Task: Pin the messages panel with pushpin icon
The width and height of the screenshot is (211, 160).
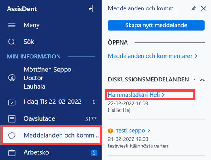Action: pyautogui.click(x=194, y=8)
